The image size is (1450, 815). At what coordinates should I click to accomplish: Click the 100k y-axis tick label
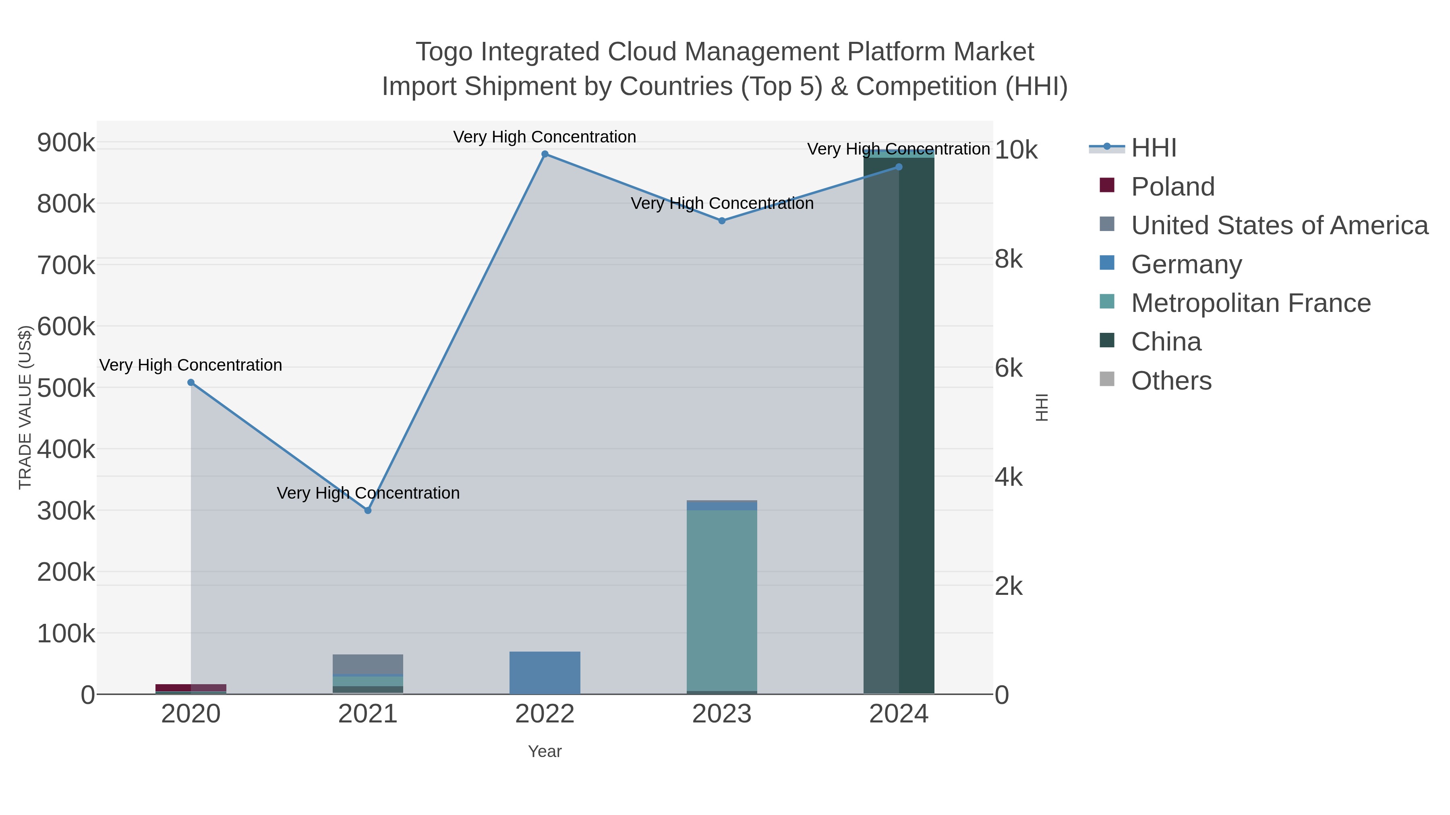(x=66, y=634)
